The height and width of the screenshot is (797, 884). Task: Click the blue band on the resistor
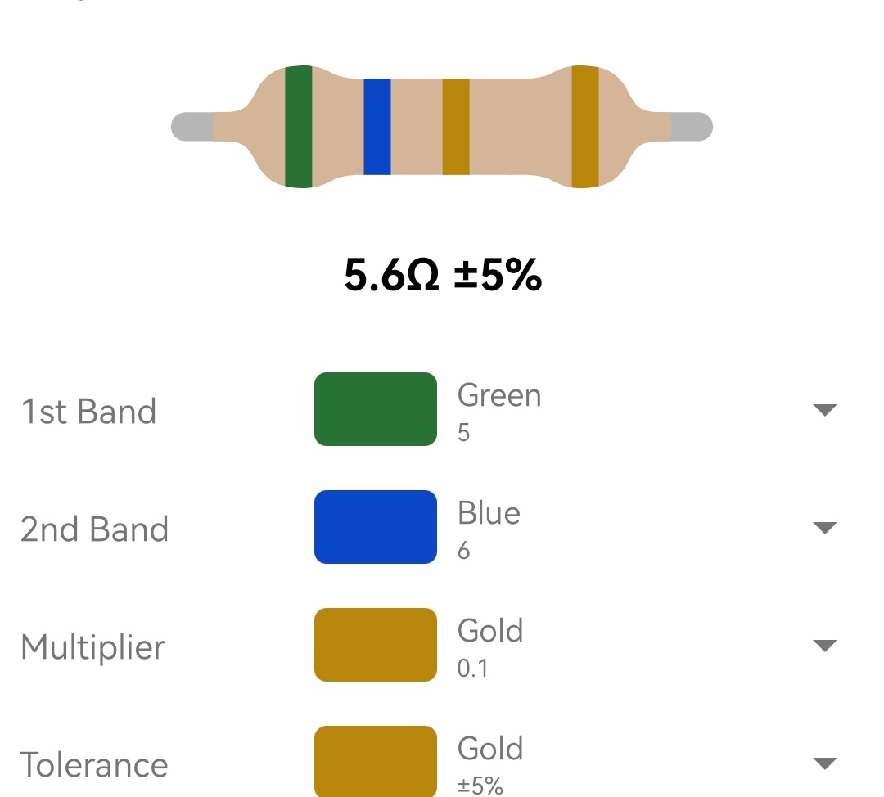(377, 127)
